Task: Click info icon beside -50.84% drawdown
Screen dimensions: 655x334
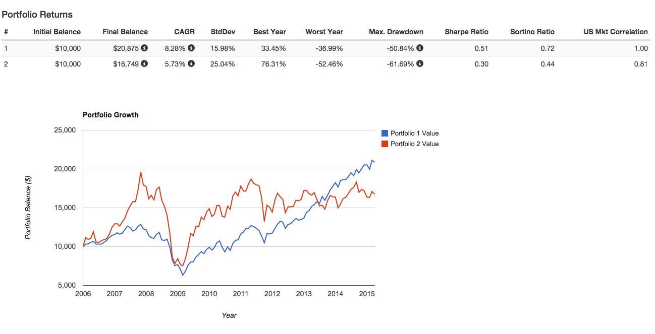Action: 420,48
